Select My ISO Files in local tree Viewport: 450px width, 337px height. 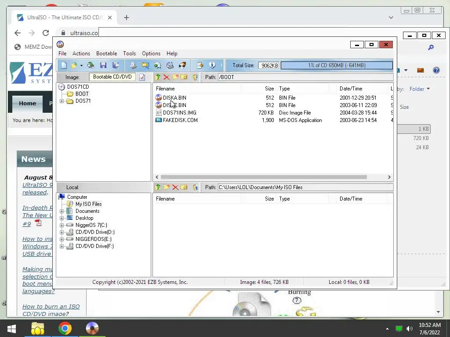click(88, 204)
